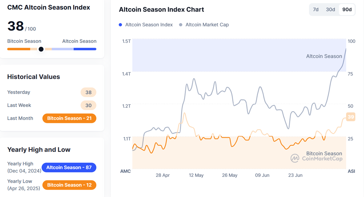The image size is (364, 197).
Task: Click the Yesterday value 38 badge
Action: 88,92
